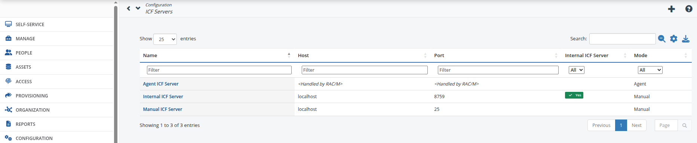
Task: Open the Mode filter dropdown
Action: (x=650, y=70)
